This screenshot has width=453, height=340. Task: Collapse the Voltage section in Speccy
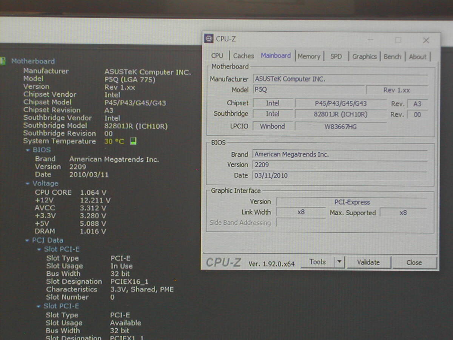[28, 184]
